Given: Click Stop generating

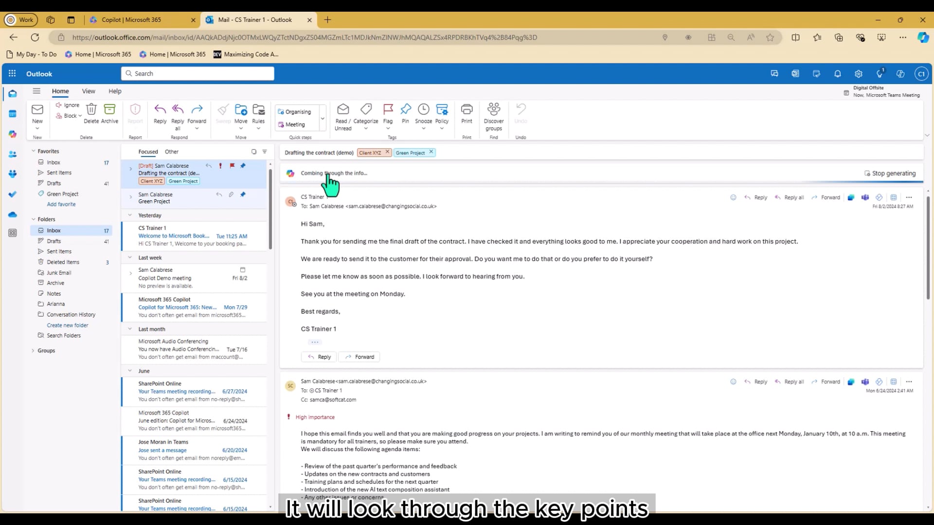Looking at the screenshot, I should (890, 173).
